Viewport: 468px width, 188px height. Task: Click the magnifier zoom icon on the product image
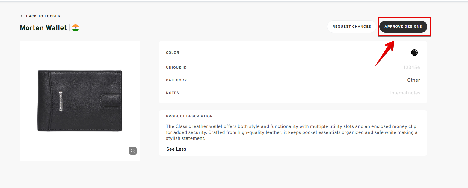[133, 151]
